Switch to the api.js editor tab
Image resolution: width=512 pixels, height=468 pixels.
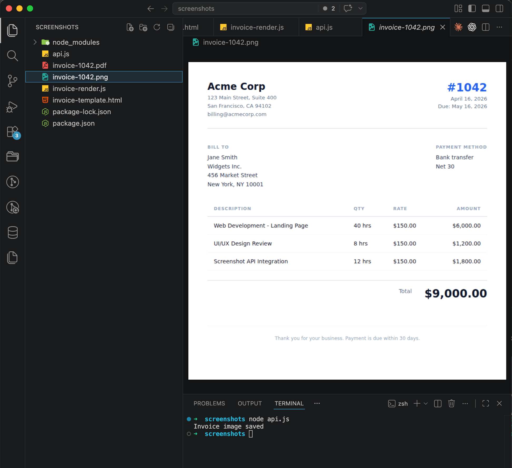[324, 27]
